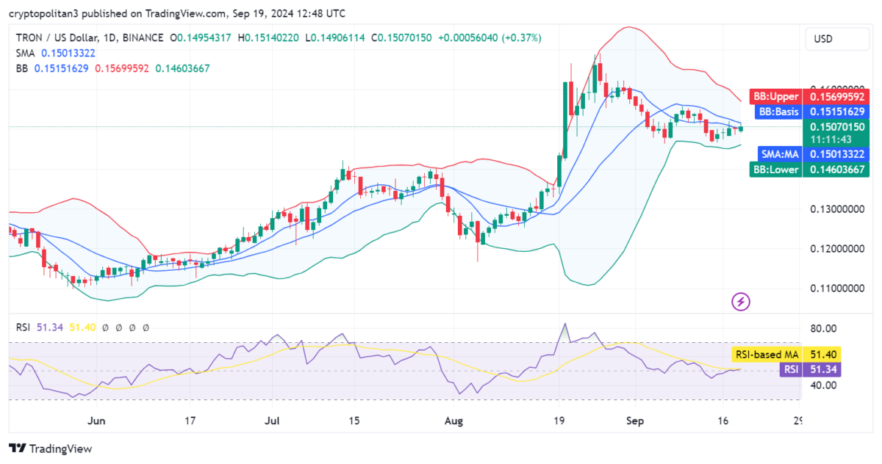The width and height of the screenshot is (882, 464).
Task: Click the SMA value 0.15013322 in legend
Action: click(68, 53)
